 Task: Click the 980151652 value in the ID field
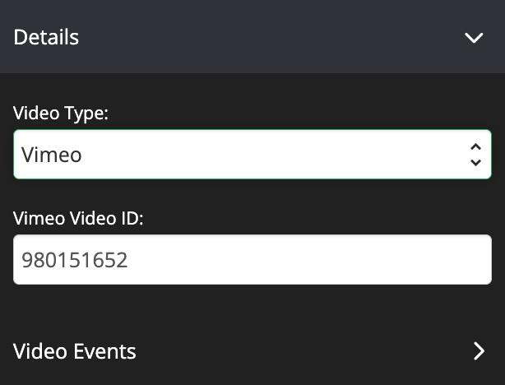click(75, 260)
